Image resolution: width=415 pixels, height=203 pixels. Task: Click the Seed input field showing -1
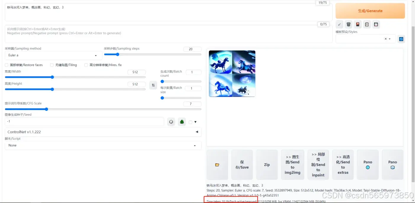pyautogui.click(x=84, y=122)
